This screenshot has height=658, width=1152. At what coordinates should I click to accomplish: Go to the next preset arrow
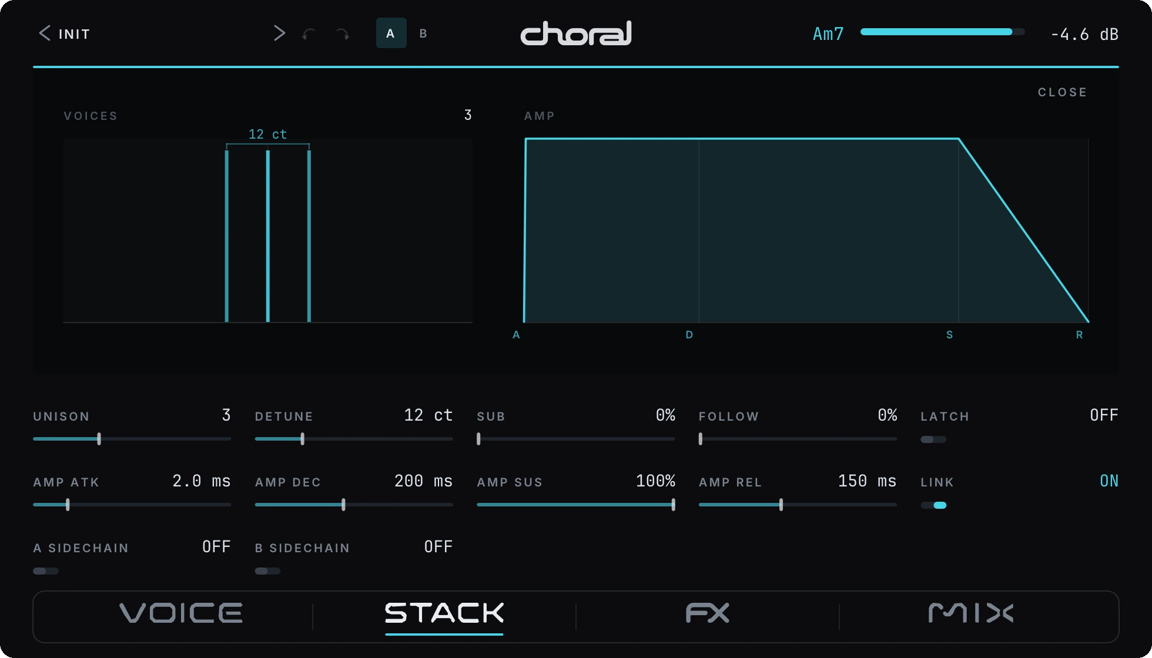279,33
